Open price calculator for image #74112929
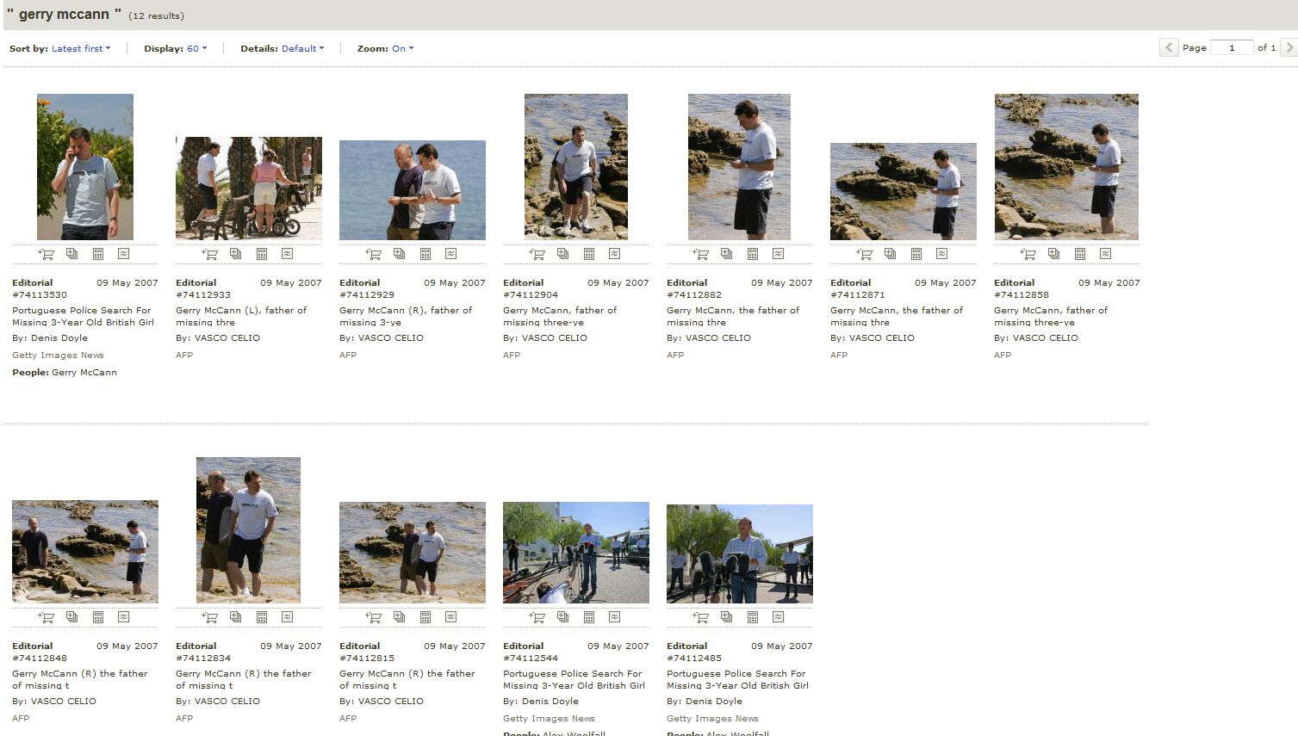Viewport: 1298px width, 736px height. (425, 254)
